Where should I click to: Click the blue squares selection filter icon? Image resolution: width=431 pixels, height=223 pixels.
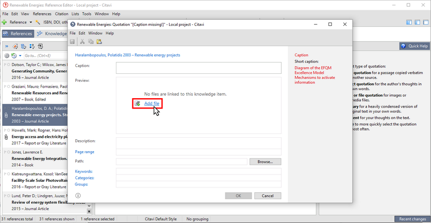(x=32, y=46)
